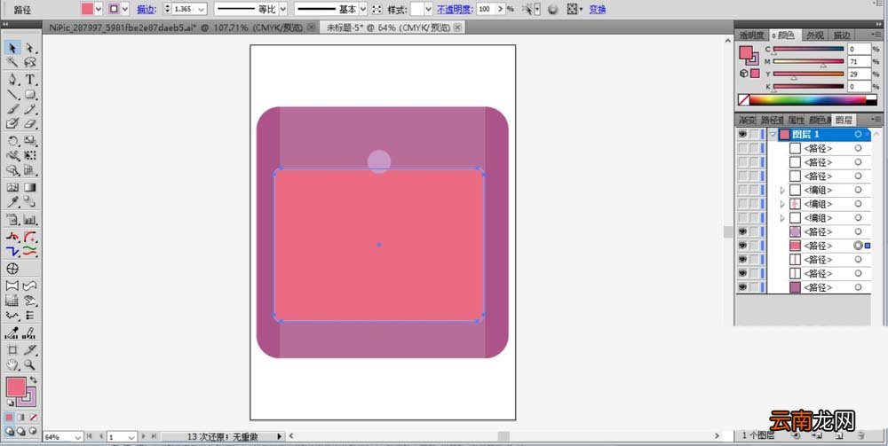
Task: Select the Pen tool
Action: 12,80
